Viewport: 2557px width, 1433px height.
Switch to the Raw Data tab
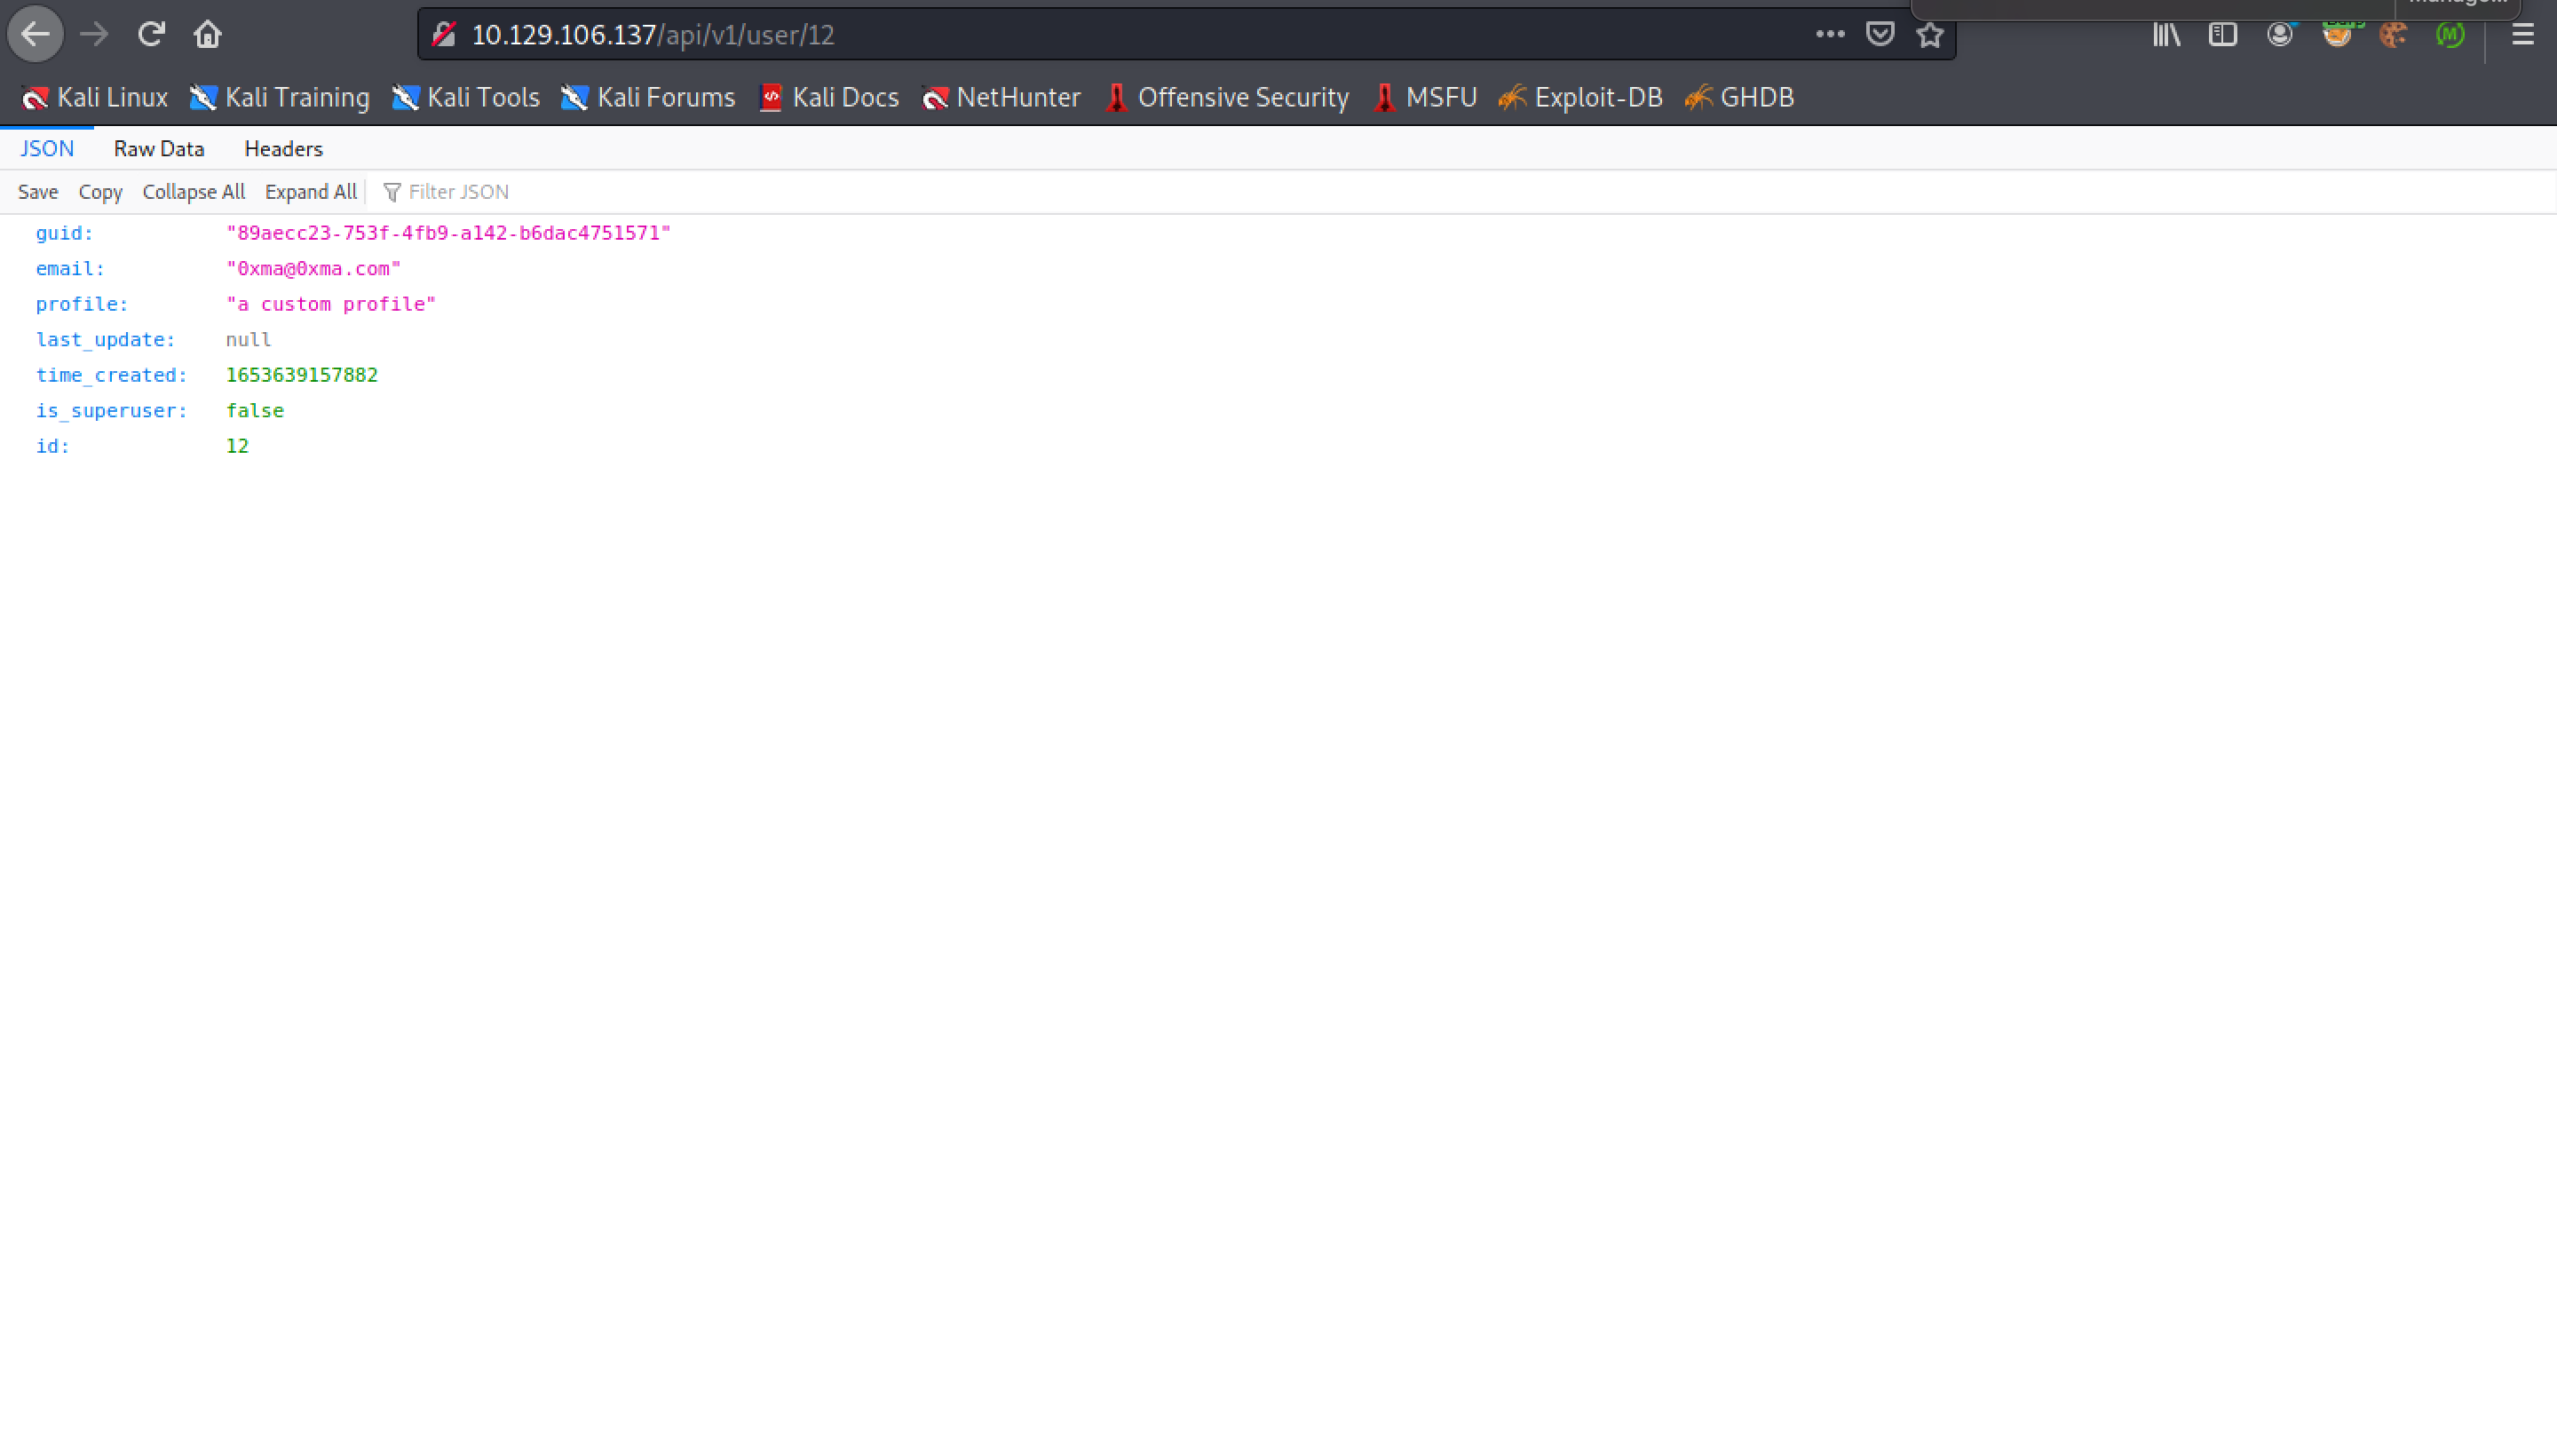click(159, 149)
